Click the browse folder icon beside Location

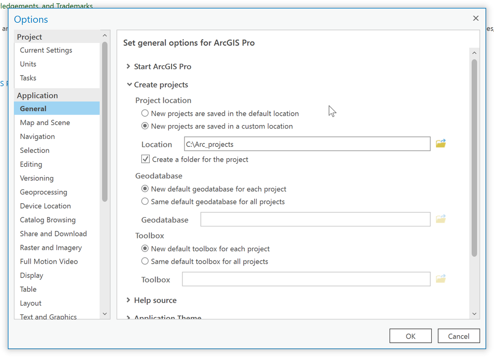(441, 144)
